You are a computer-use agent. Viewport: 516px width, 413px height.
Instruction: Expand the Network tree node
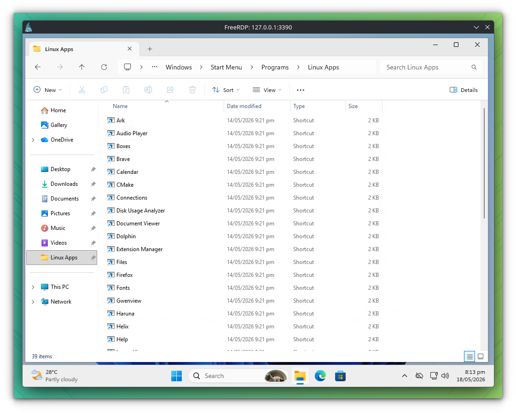tap(33, 302)
